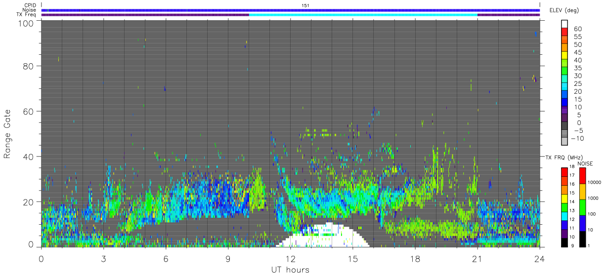Select the yellow swatch in ELEV colorbar
607x280 pixels.
[x=564, y=56]
